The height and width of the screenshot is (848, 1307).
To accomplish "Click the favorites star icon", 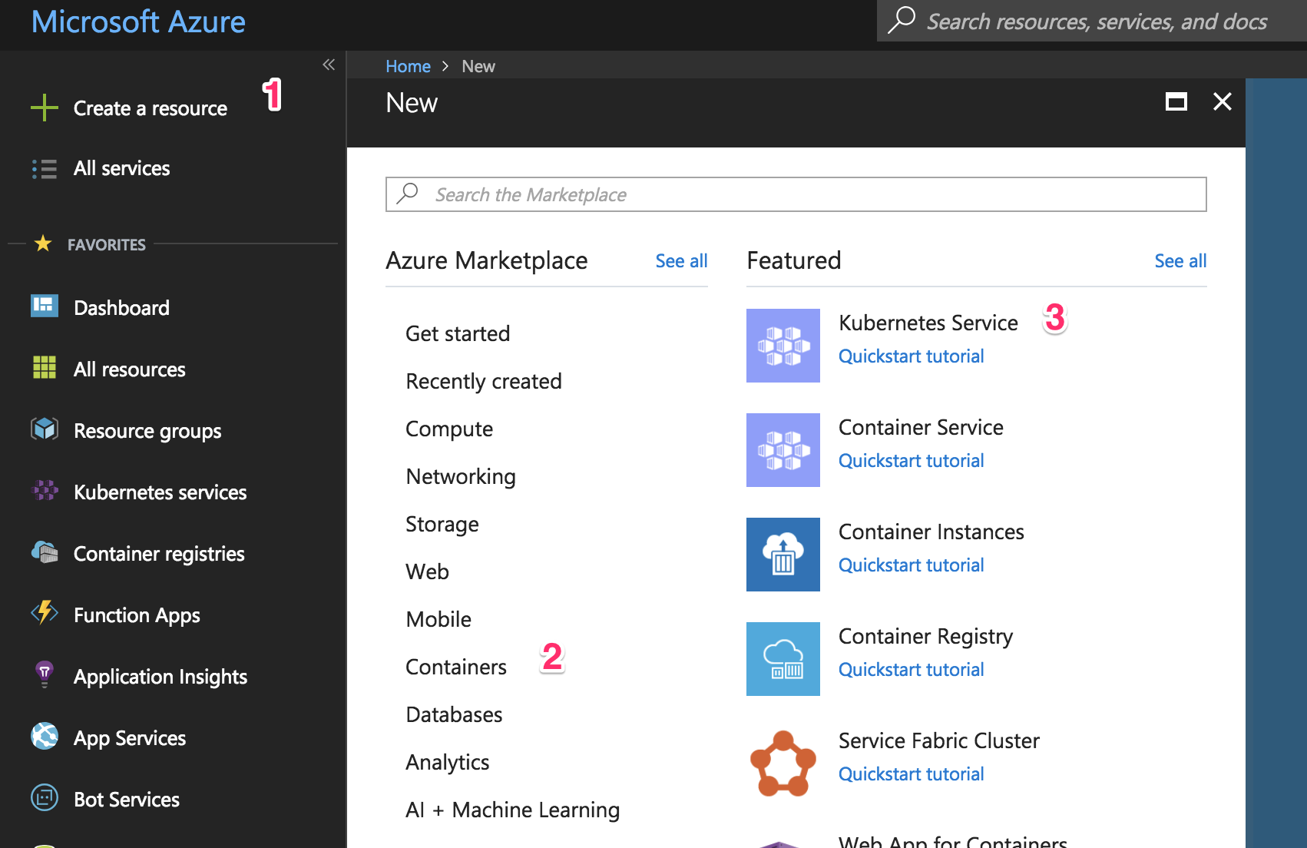I will 43,243.
